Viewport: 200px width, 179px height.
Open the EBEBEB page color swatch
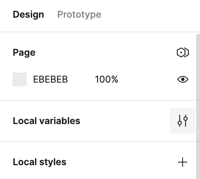coord(19,80)
